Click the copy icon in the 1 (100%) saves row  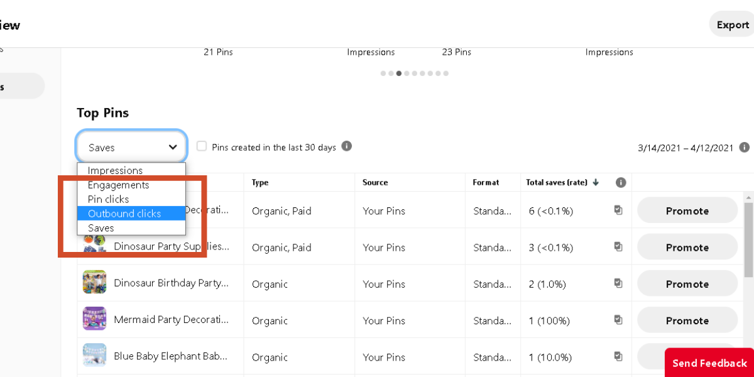point(618,320)
